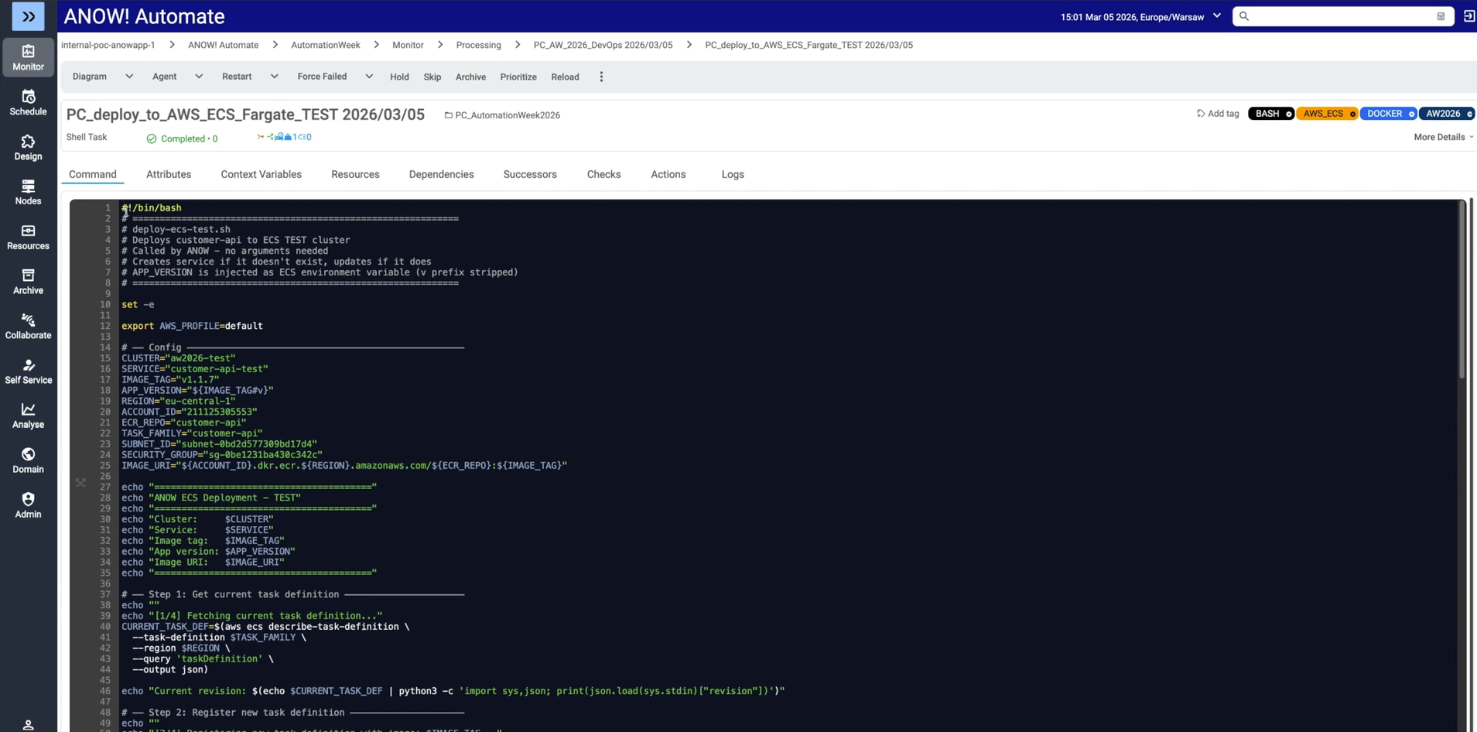Open the timezone dropdown Europe/Warsaw
Image resolution: width=1477 pixels, height=732 pixels.
click(x=1216, y=16)
